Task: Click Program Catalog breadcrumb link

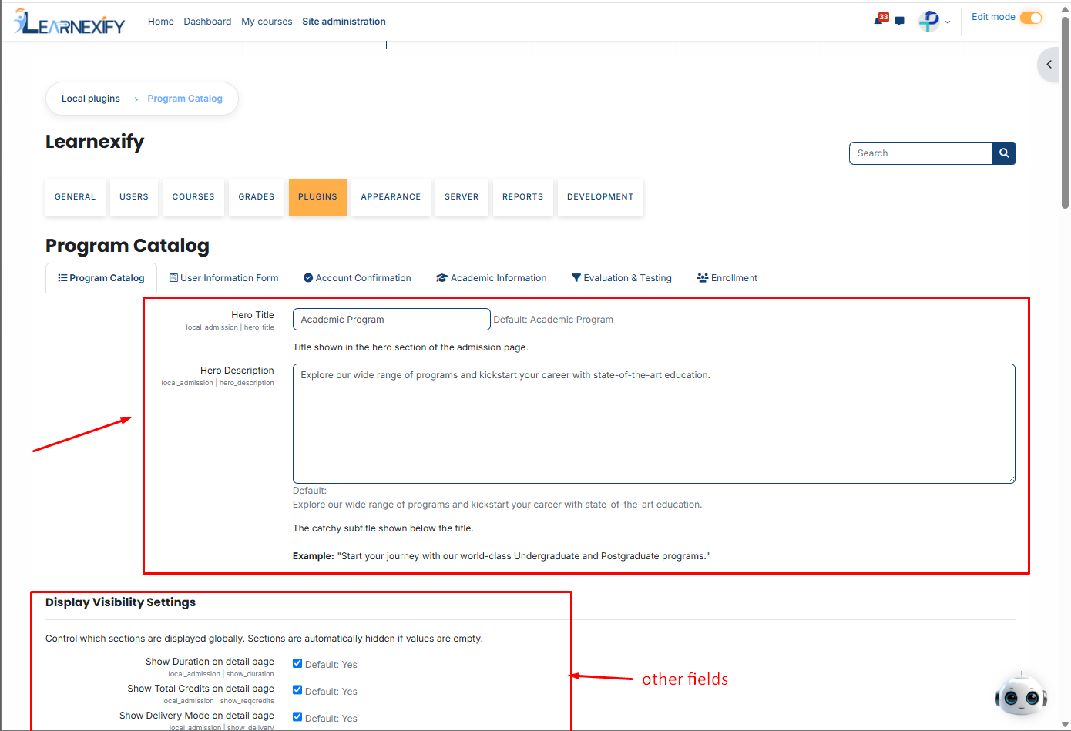Action: coord(185,99)
